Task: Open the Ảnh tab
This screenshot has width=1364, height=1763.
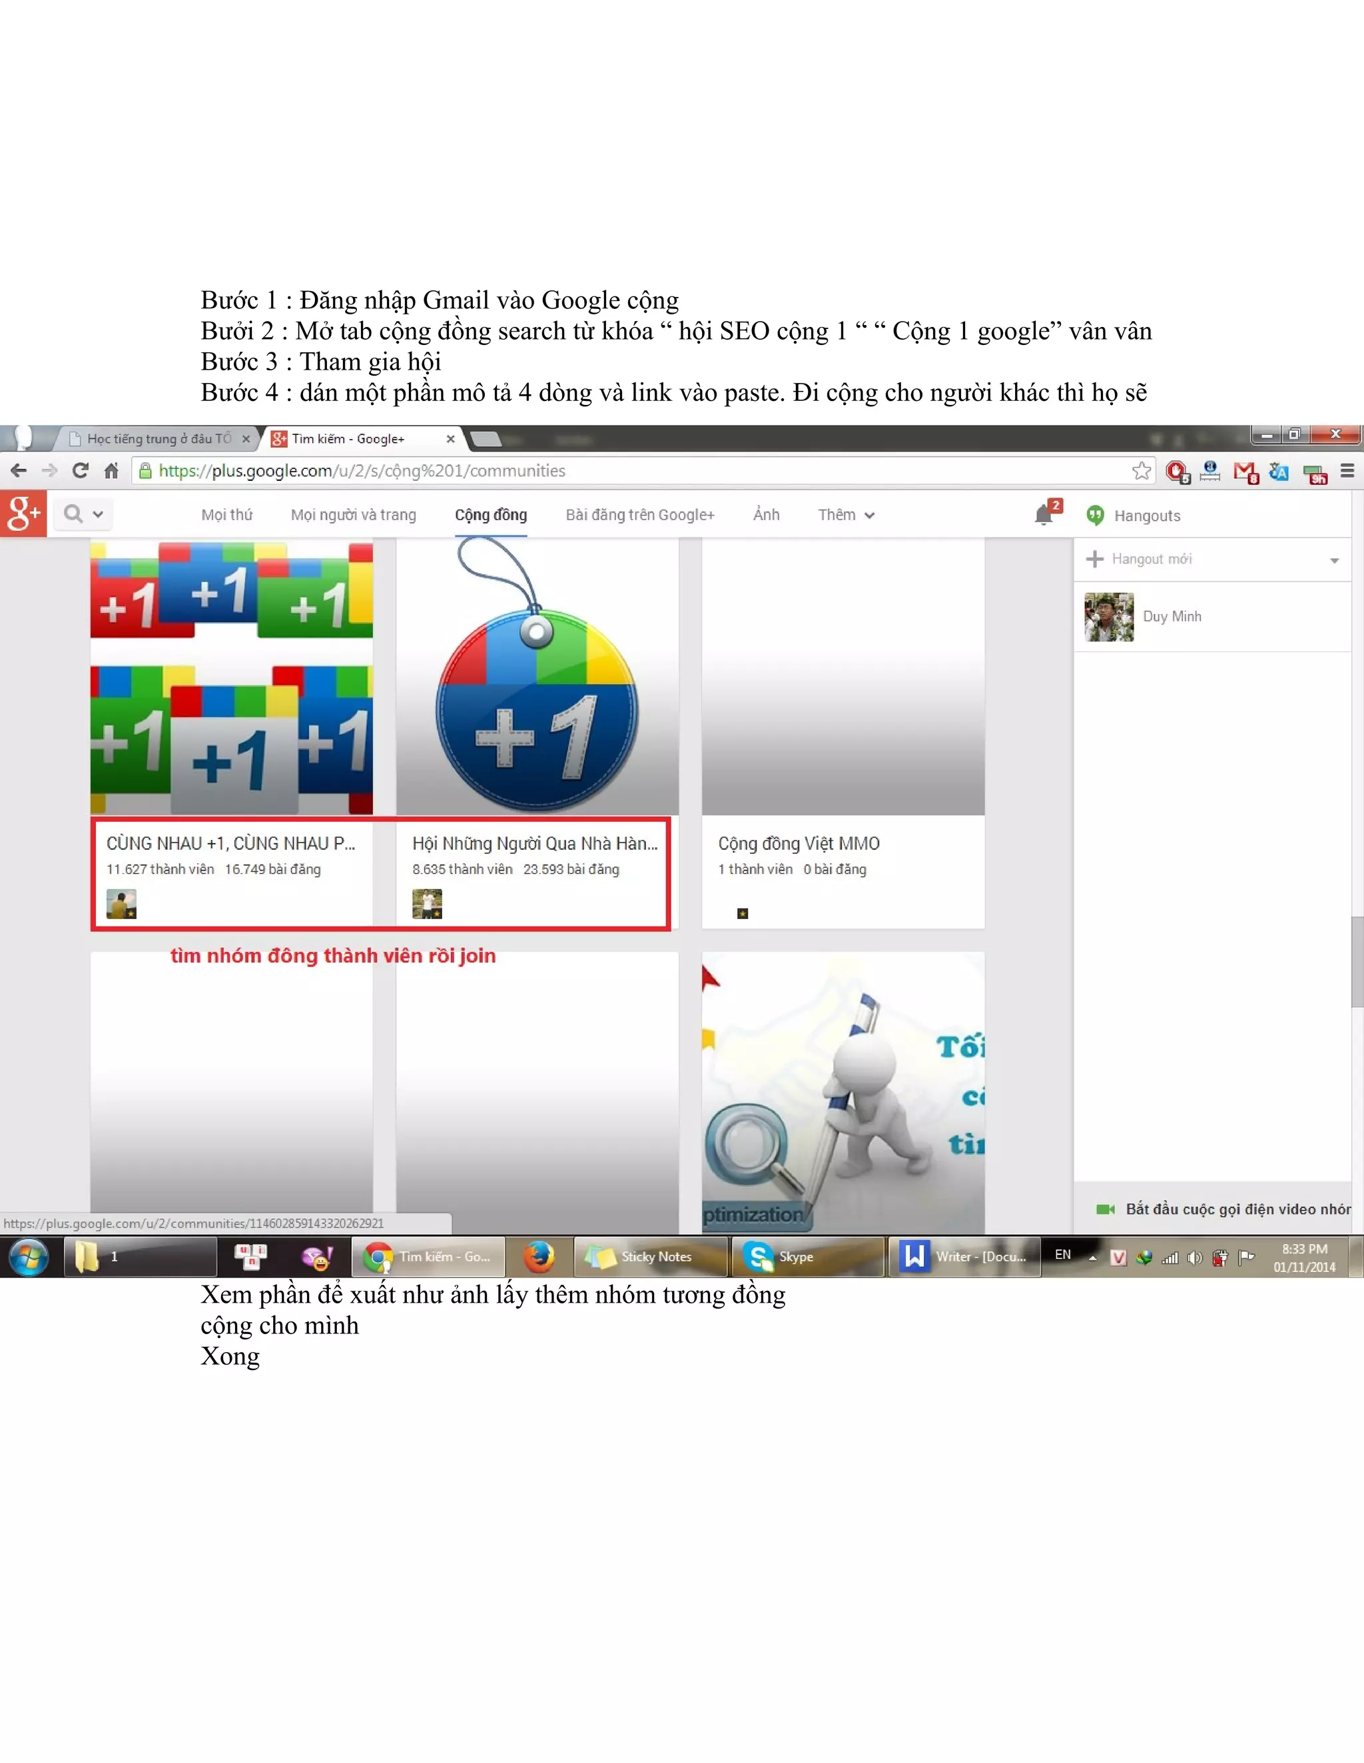Action: 766,514
